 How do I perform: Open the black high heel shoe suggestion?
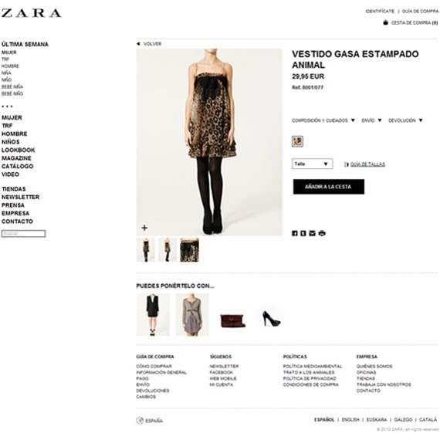(271, 318)
